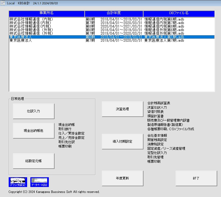Open 導入初期設定 initial setup
The height and width of the screenshot is (197, 221).
pyautogui.click(x=123, y=142)
